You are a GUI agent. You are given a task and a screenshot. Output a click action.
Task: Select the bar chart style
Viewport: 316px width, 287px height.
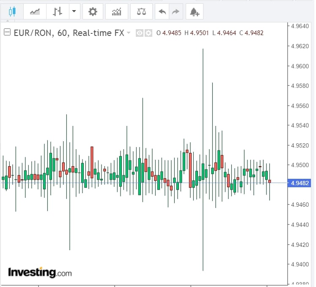coord(58,11)
